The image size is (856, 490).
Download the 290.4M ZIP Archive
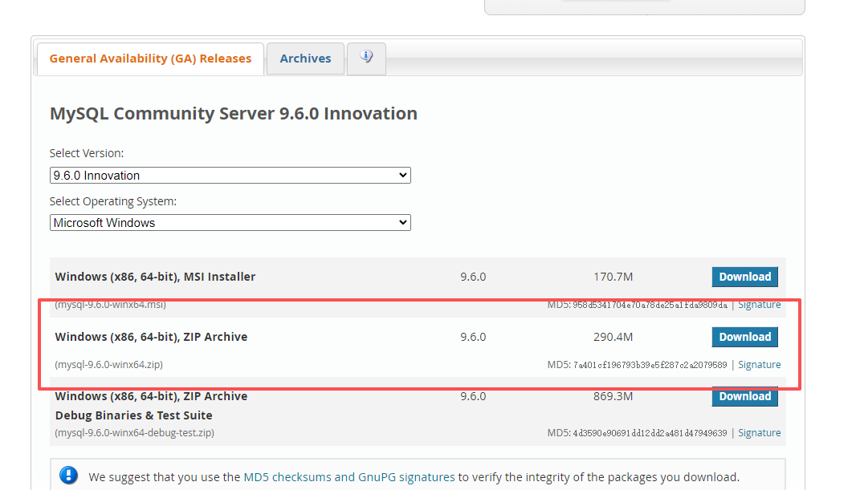coord(744,337)
